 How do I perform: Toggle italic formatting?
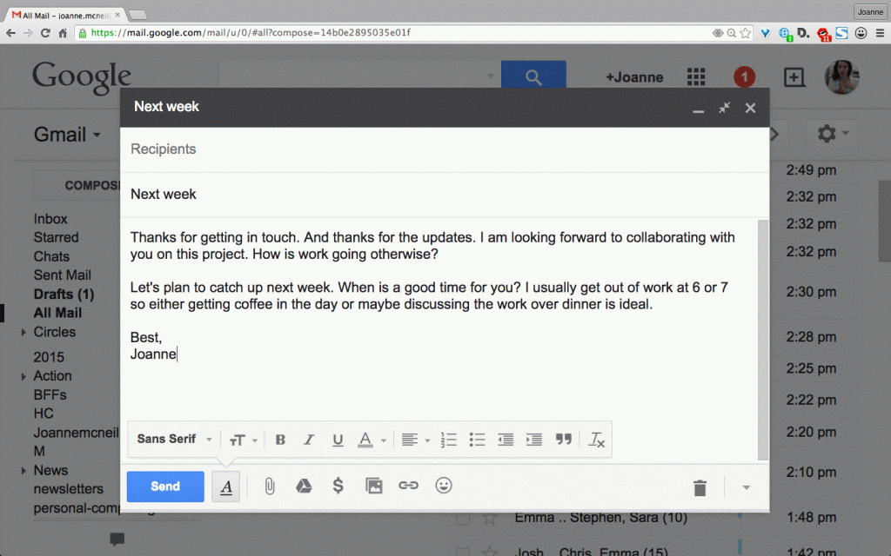(309, 440)
